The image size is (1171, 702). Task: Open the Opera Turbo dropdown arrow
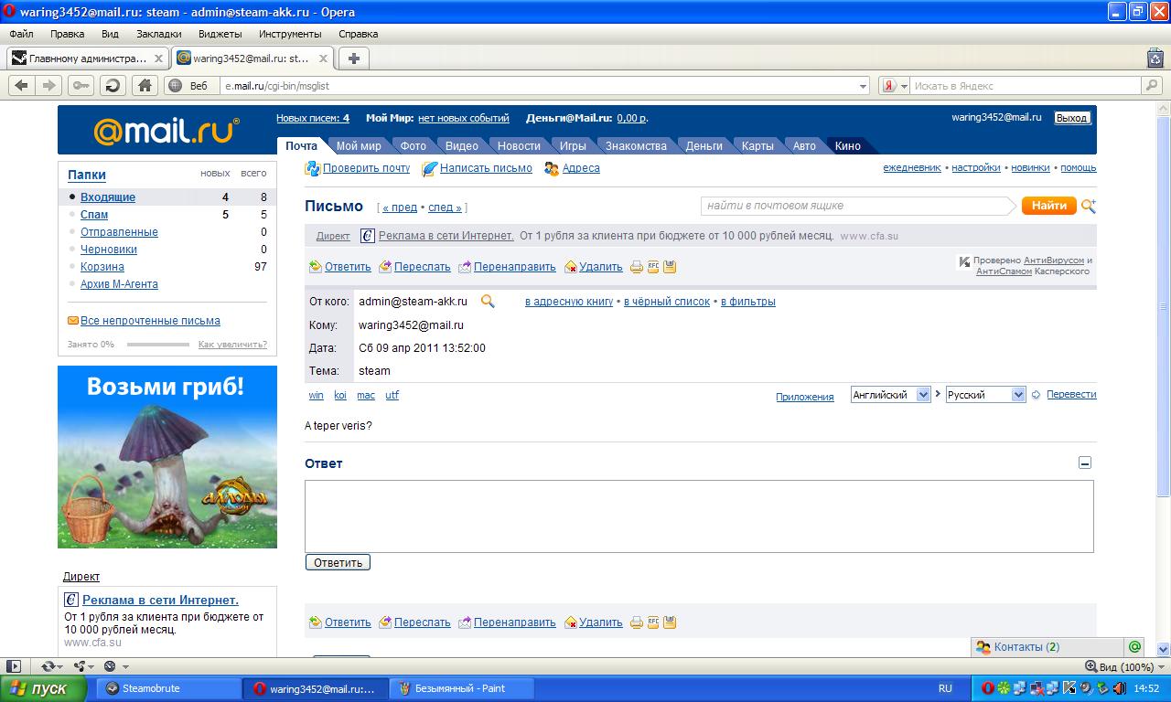[125, 666]
